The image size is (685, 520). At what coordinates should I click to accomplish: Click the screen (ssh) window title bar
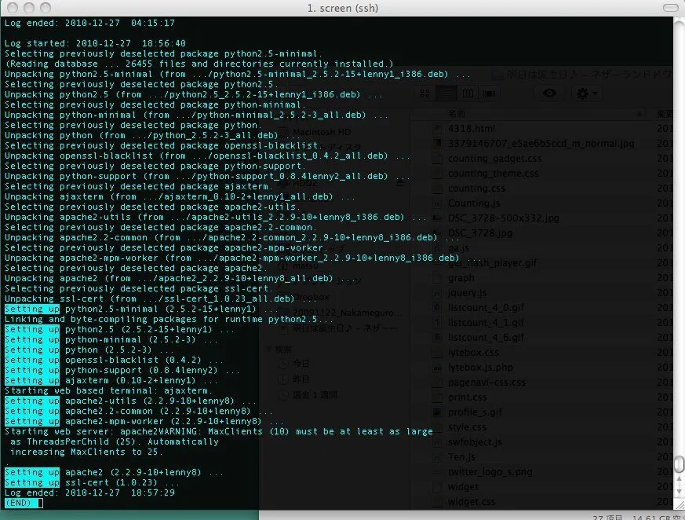click(342, 7)
